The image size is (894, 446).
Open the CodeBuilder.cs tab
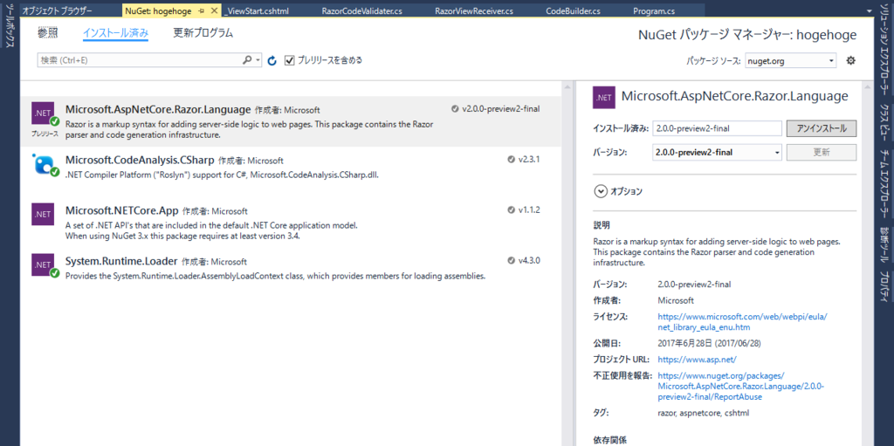coord(573,10)
